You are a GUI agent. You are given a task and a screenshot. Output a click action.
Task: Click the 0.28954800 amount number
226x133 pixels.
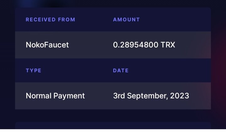[136, 45]
